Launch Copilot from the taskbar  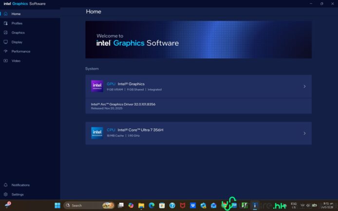click(131, 206)
